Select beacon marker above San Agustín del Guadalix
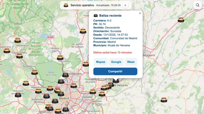 tap(83, 31)
